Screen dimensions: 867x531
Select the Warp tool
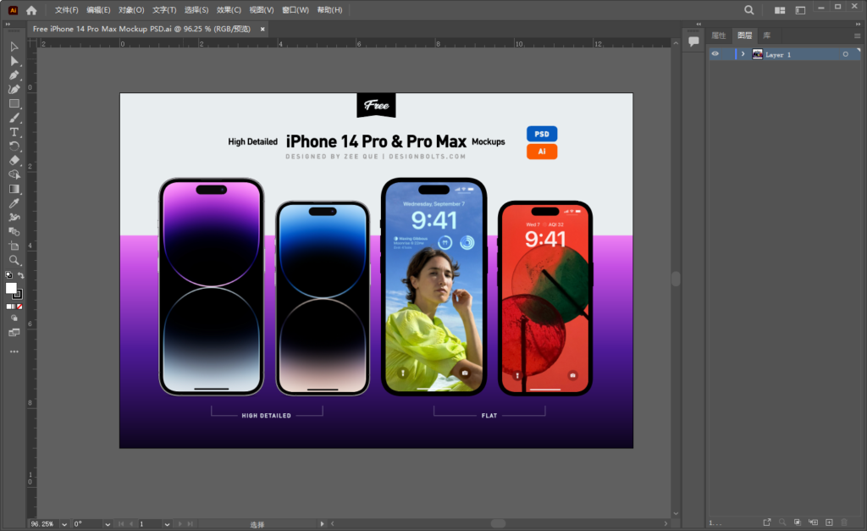click(x=14, y=218)
